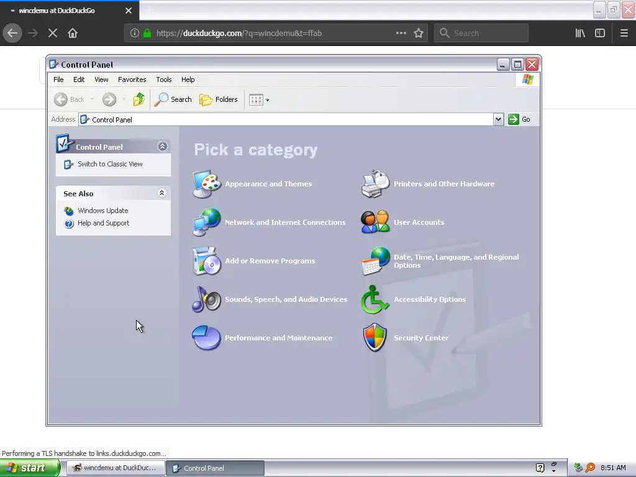Open Add or Remove Programs disc icon

206,261
